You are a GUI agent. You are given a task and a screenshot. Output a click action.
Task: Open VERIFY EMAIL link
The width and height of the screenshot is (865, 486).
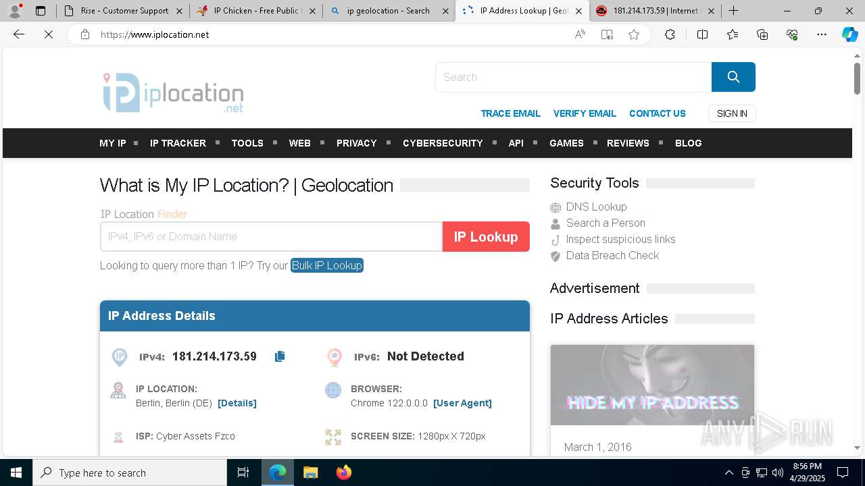click(x=585, y=113)
